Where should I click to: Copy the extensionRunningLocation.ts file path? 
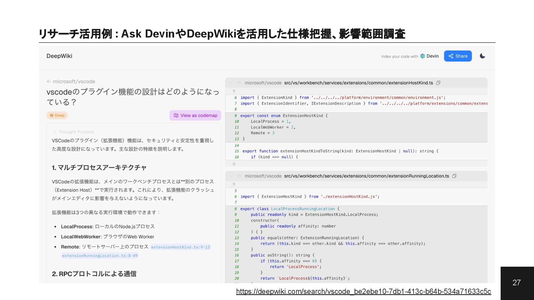click(454, 176)
